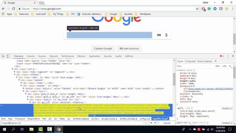The height and width of the screenshot is (133, 236).
Task: Go back in browser history
Action: coord(3,9)
